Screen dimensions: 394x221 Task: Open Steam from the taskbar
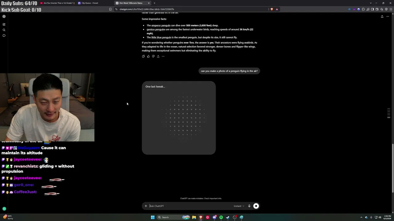click(x=228, y=217)
